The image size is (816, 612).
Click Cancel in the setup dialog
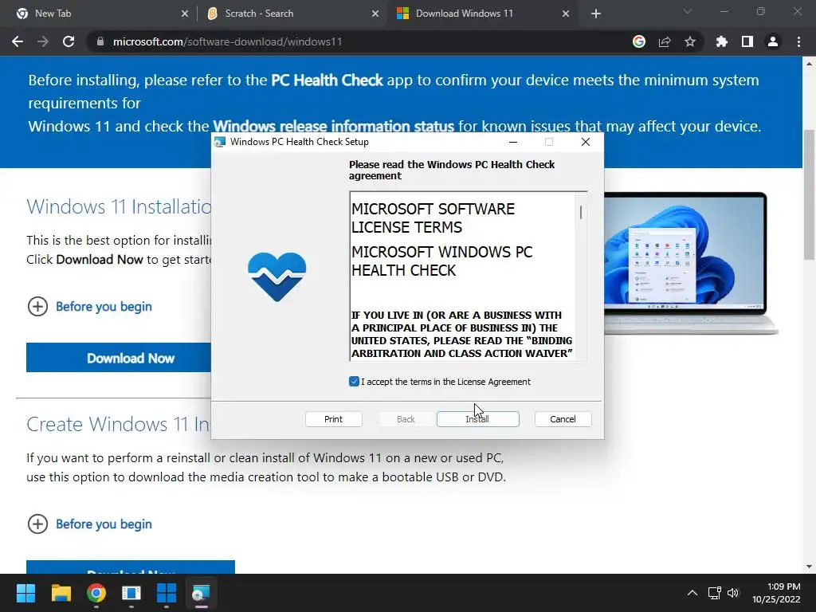(x=563, y=419)
